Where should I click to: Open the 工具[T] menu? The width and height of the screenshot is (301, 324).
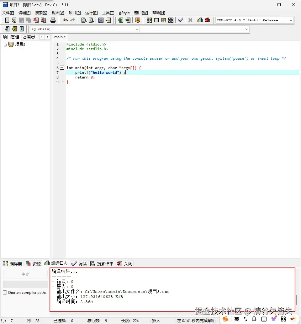click(x=108, y=13)
